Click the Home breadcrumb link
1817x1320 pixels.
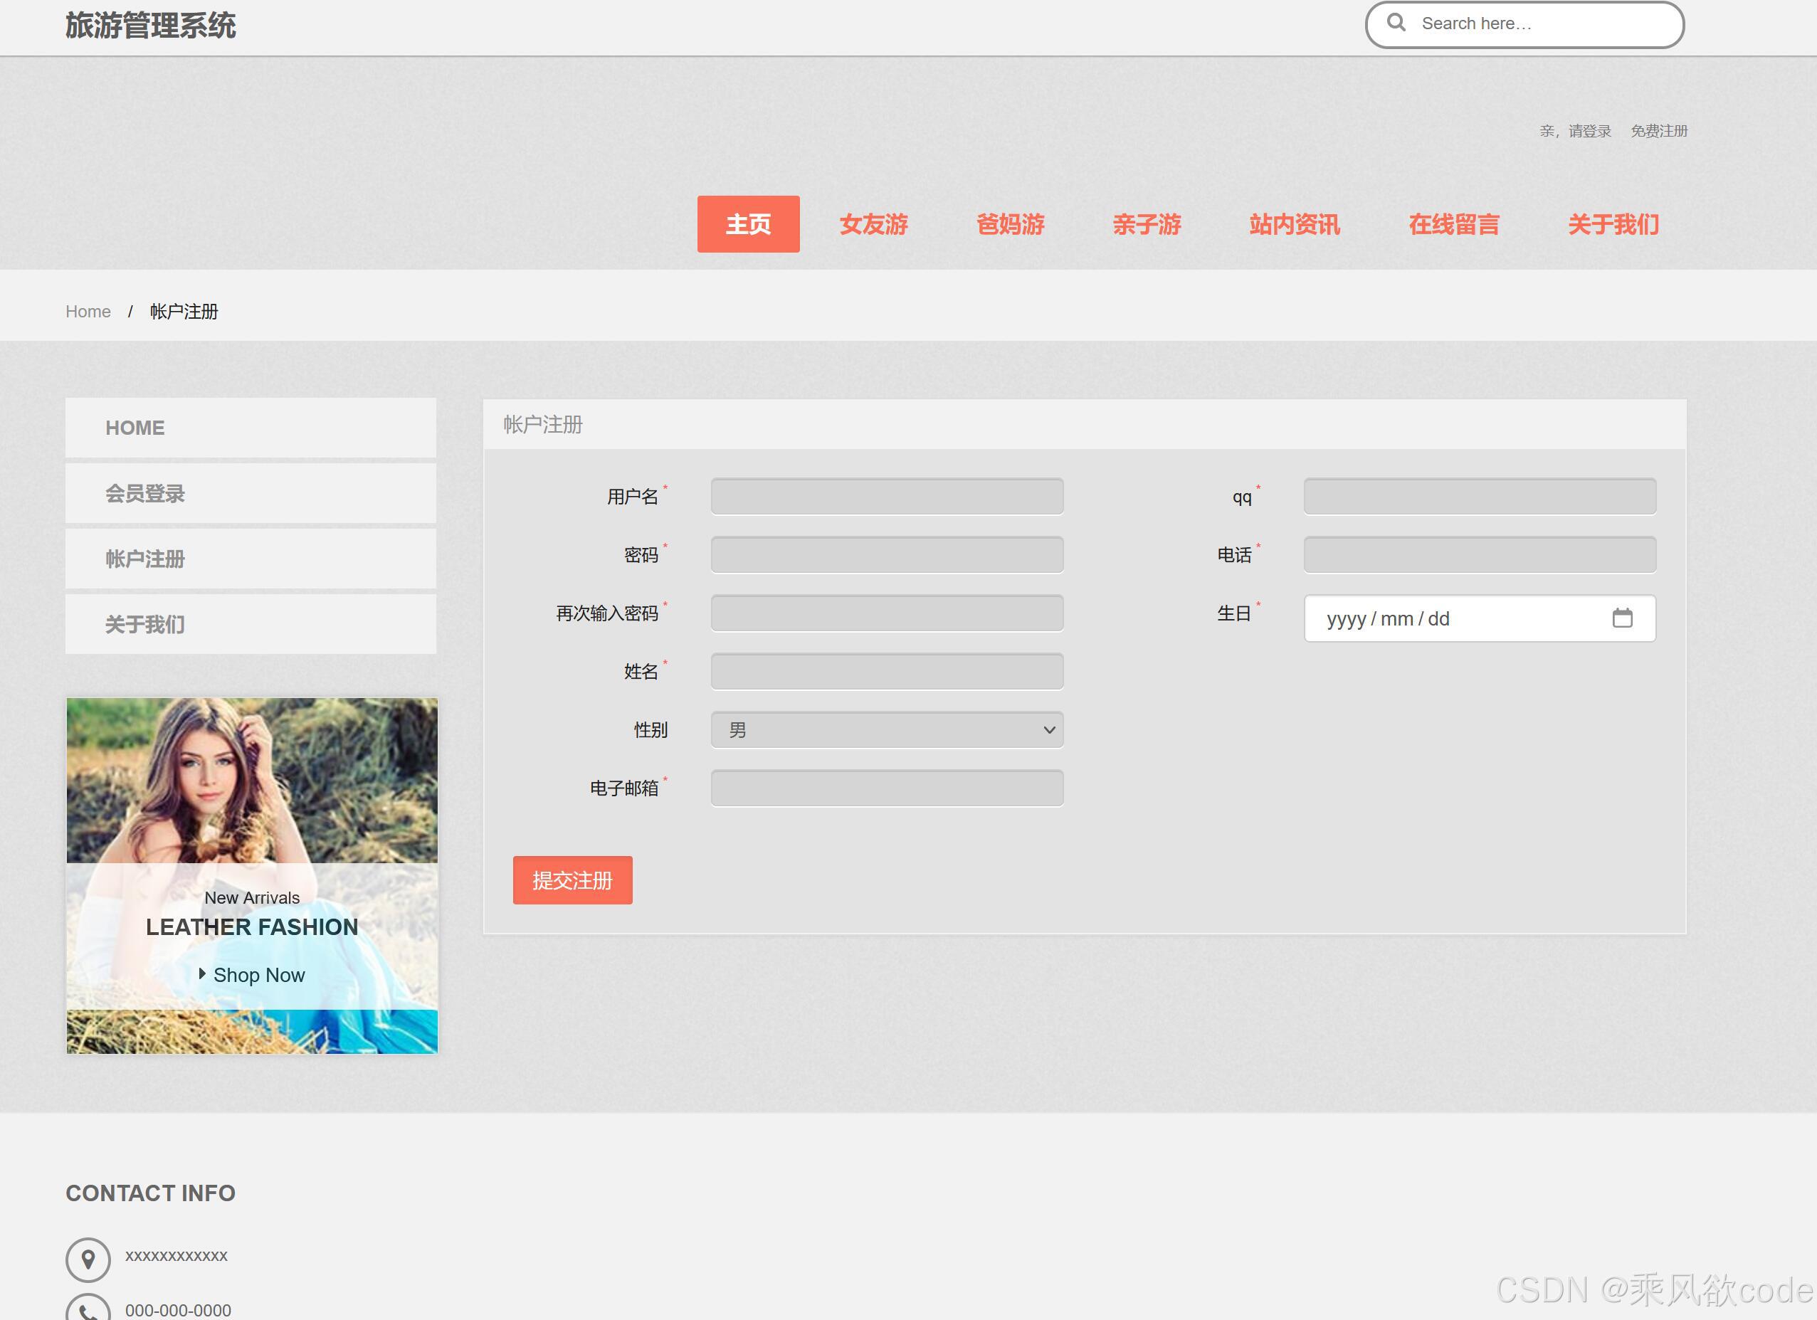click(x=88, y=312)
